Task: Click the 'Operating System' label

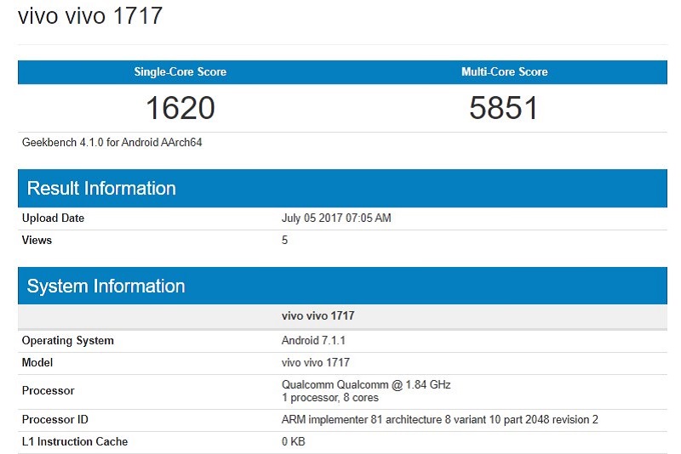Action: tap(68, 340)
